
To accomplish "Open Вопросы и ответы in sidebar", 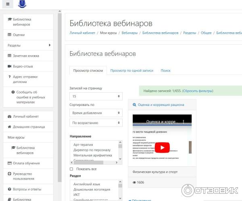I will (x=28, y=189).
